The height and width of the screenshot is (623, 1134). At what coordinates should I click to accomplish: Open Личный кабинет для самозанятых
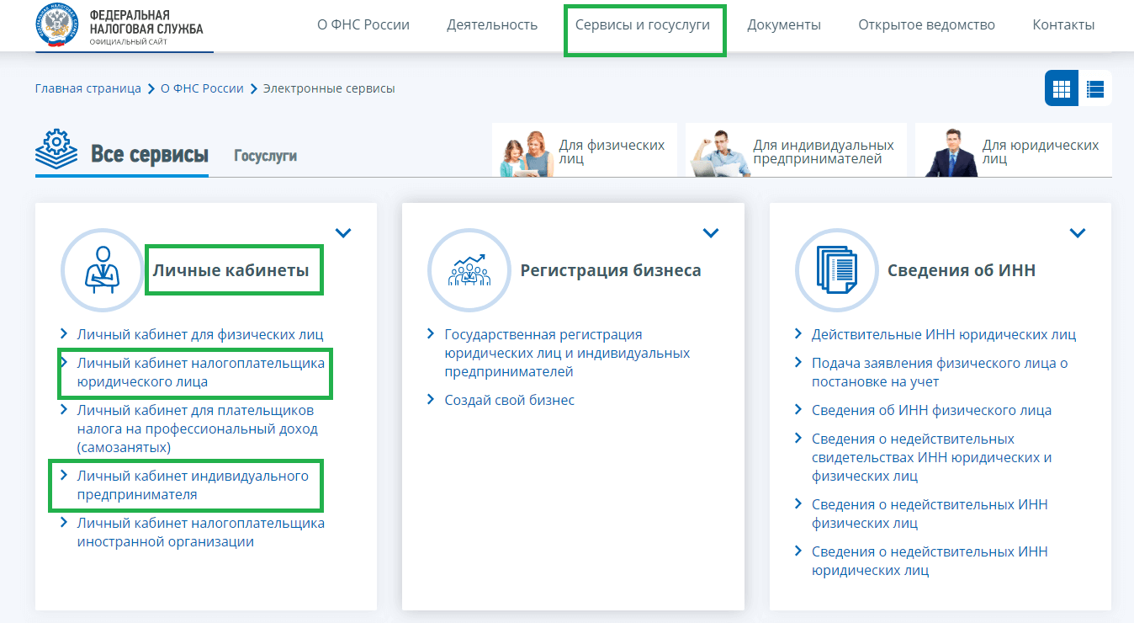click(197, 429)
